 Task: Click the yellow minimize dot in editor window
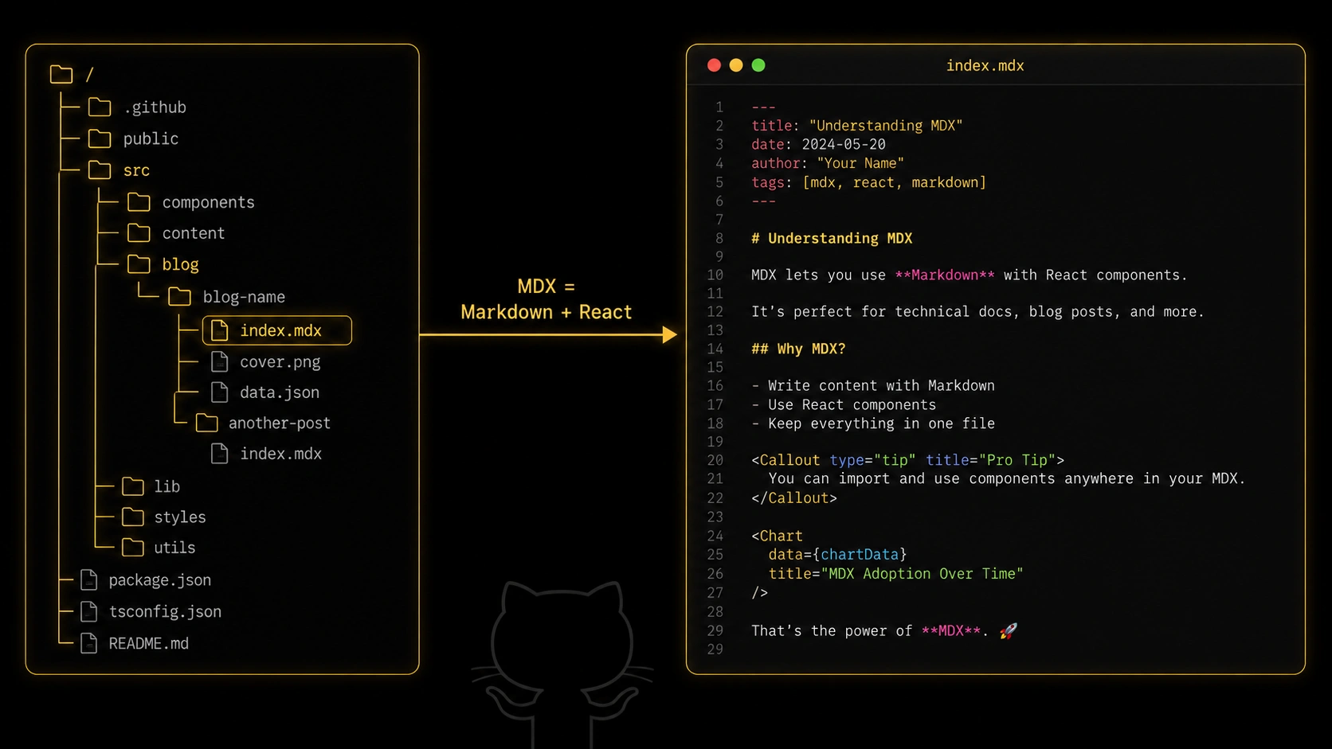point(736,65)
